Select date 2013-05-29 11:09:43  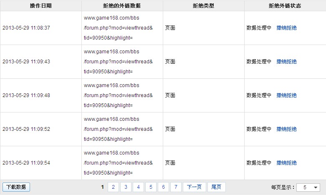tap(26, 62)
